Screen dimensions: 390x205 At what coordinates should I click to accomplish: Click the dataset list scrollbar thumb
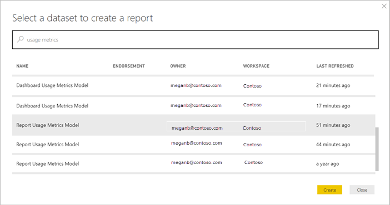[377, 149]
